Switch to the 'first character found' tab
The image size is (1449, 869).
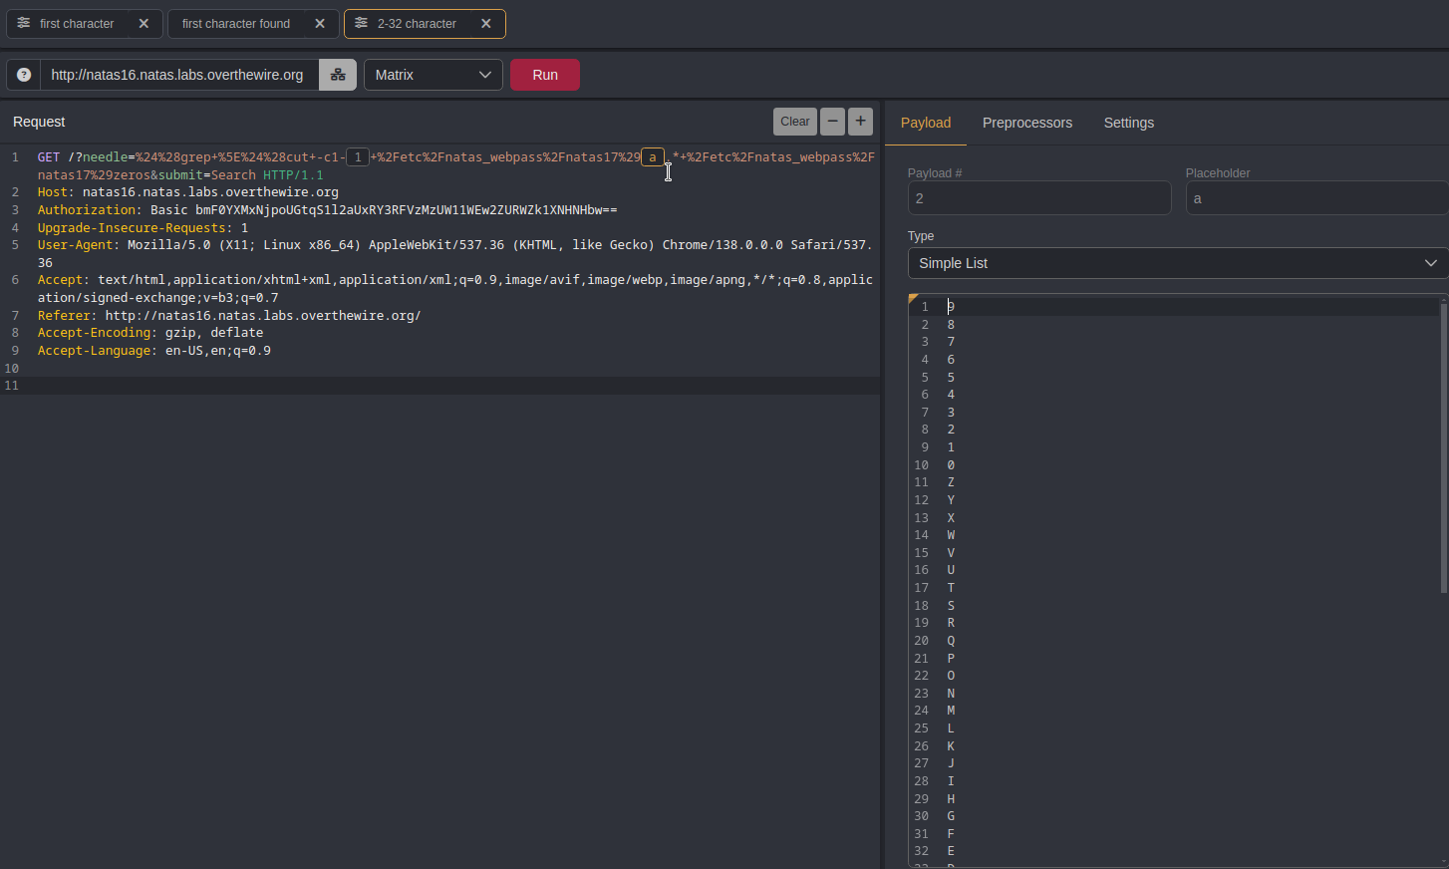click(236, 23)
